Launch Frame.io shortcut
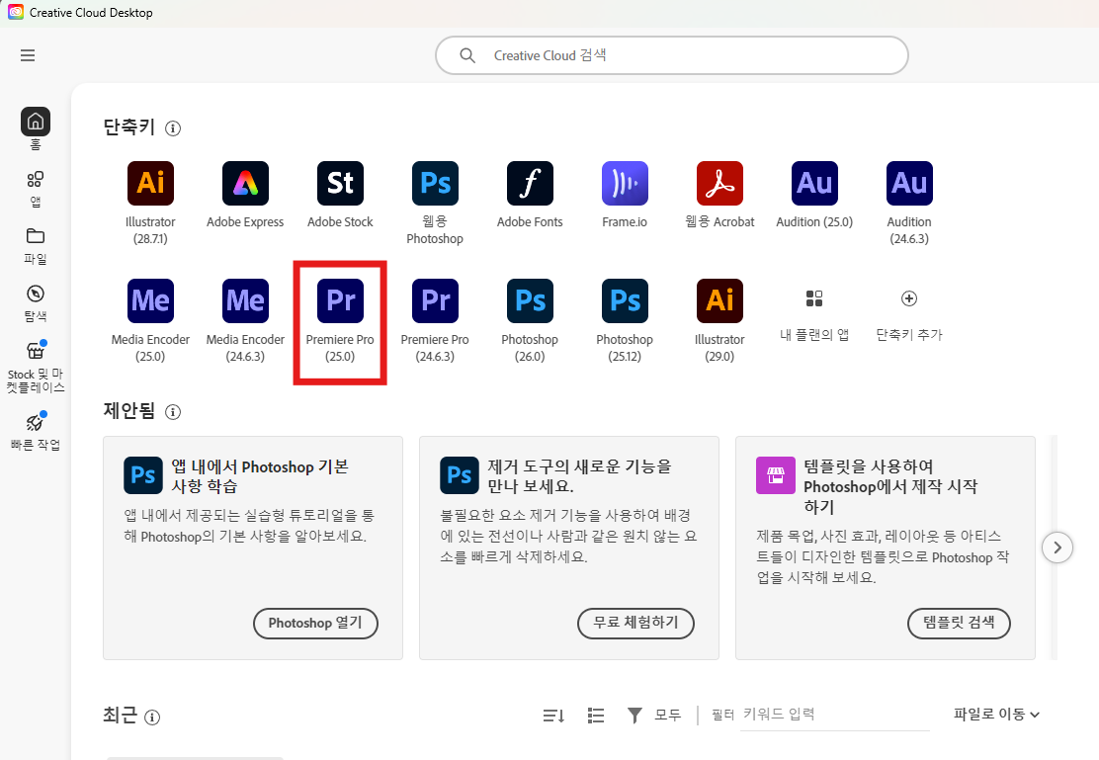This screenshot has width=1099, height=760. click(x=625, y=184)
